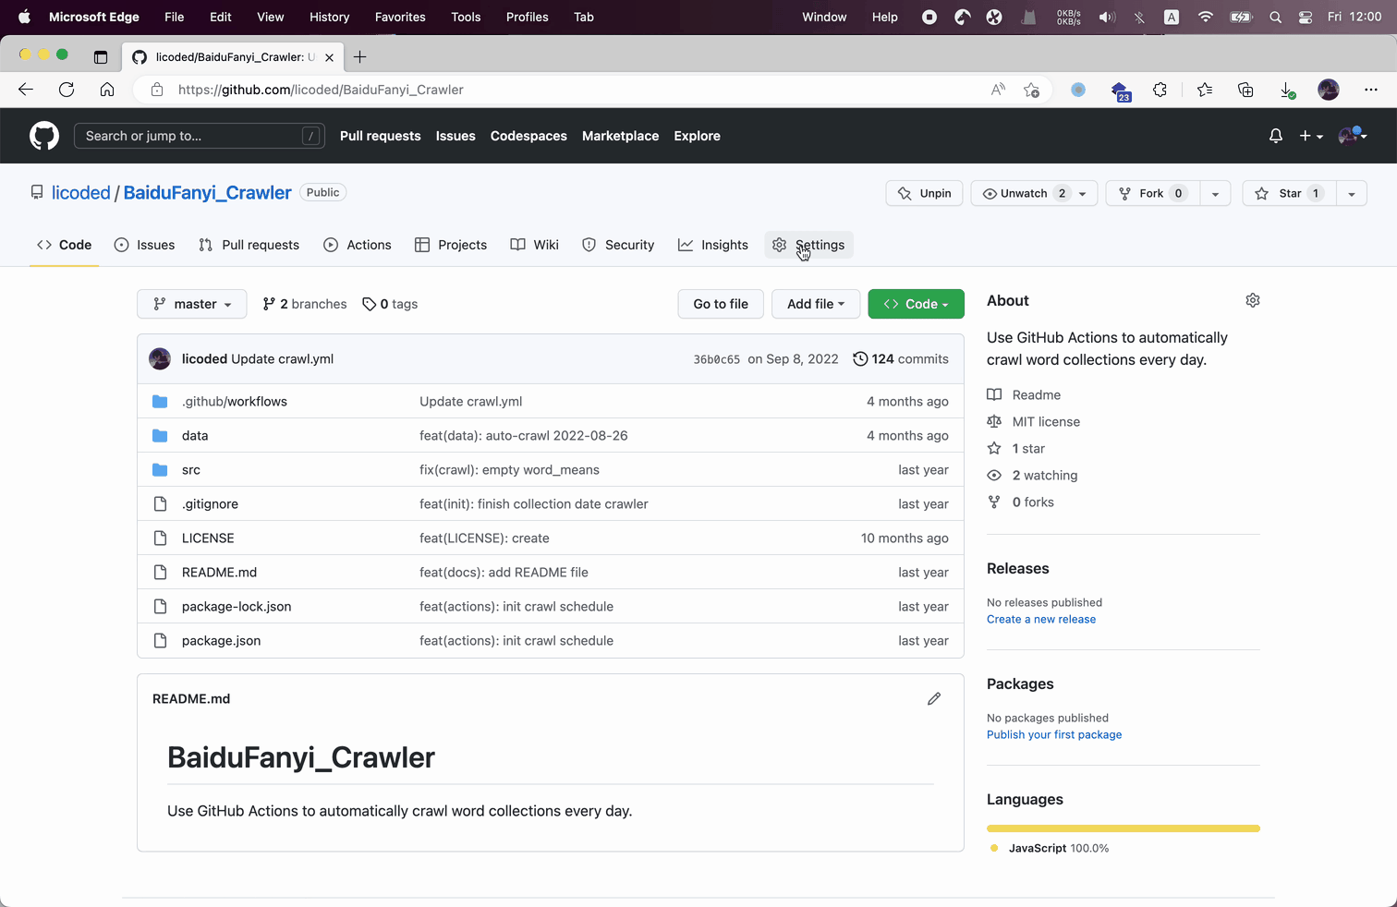Viewport: 1397px width, 907px height.
Task: Open the .github/workflows folder
Action: 235,402
